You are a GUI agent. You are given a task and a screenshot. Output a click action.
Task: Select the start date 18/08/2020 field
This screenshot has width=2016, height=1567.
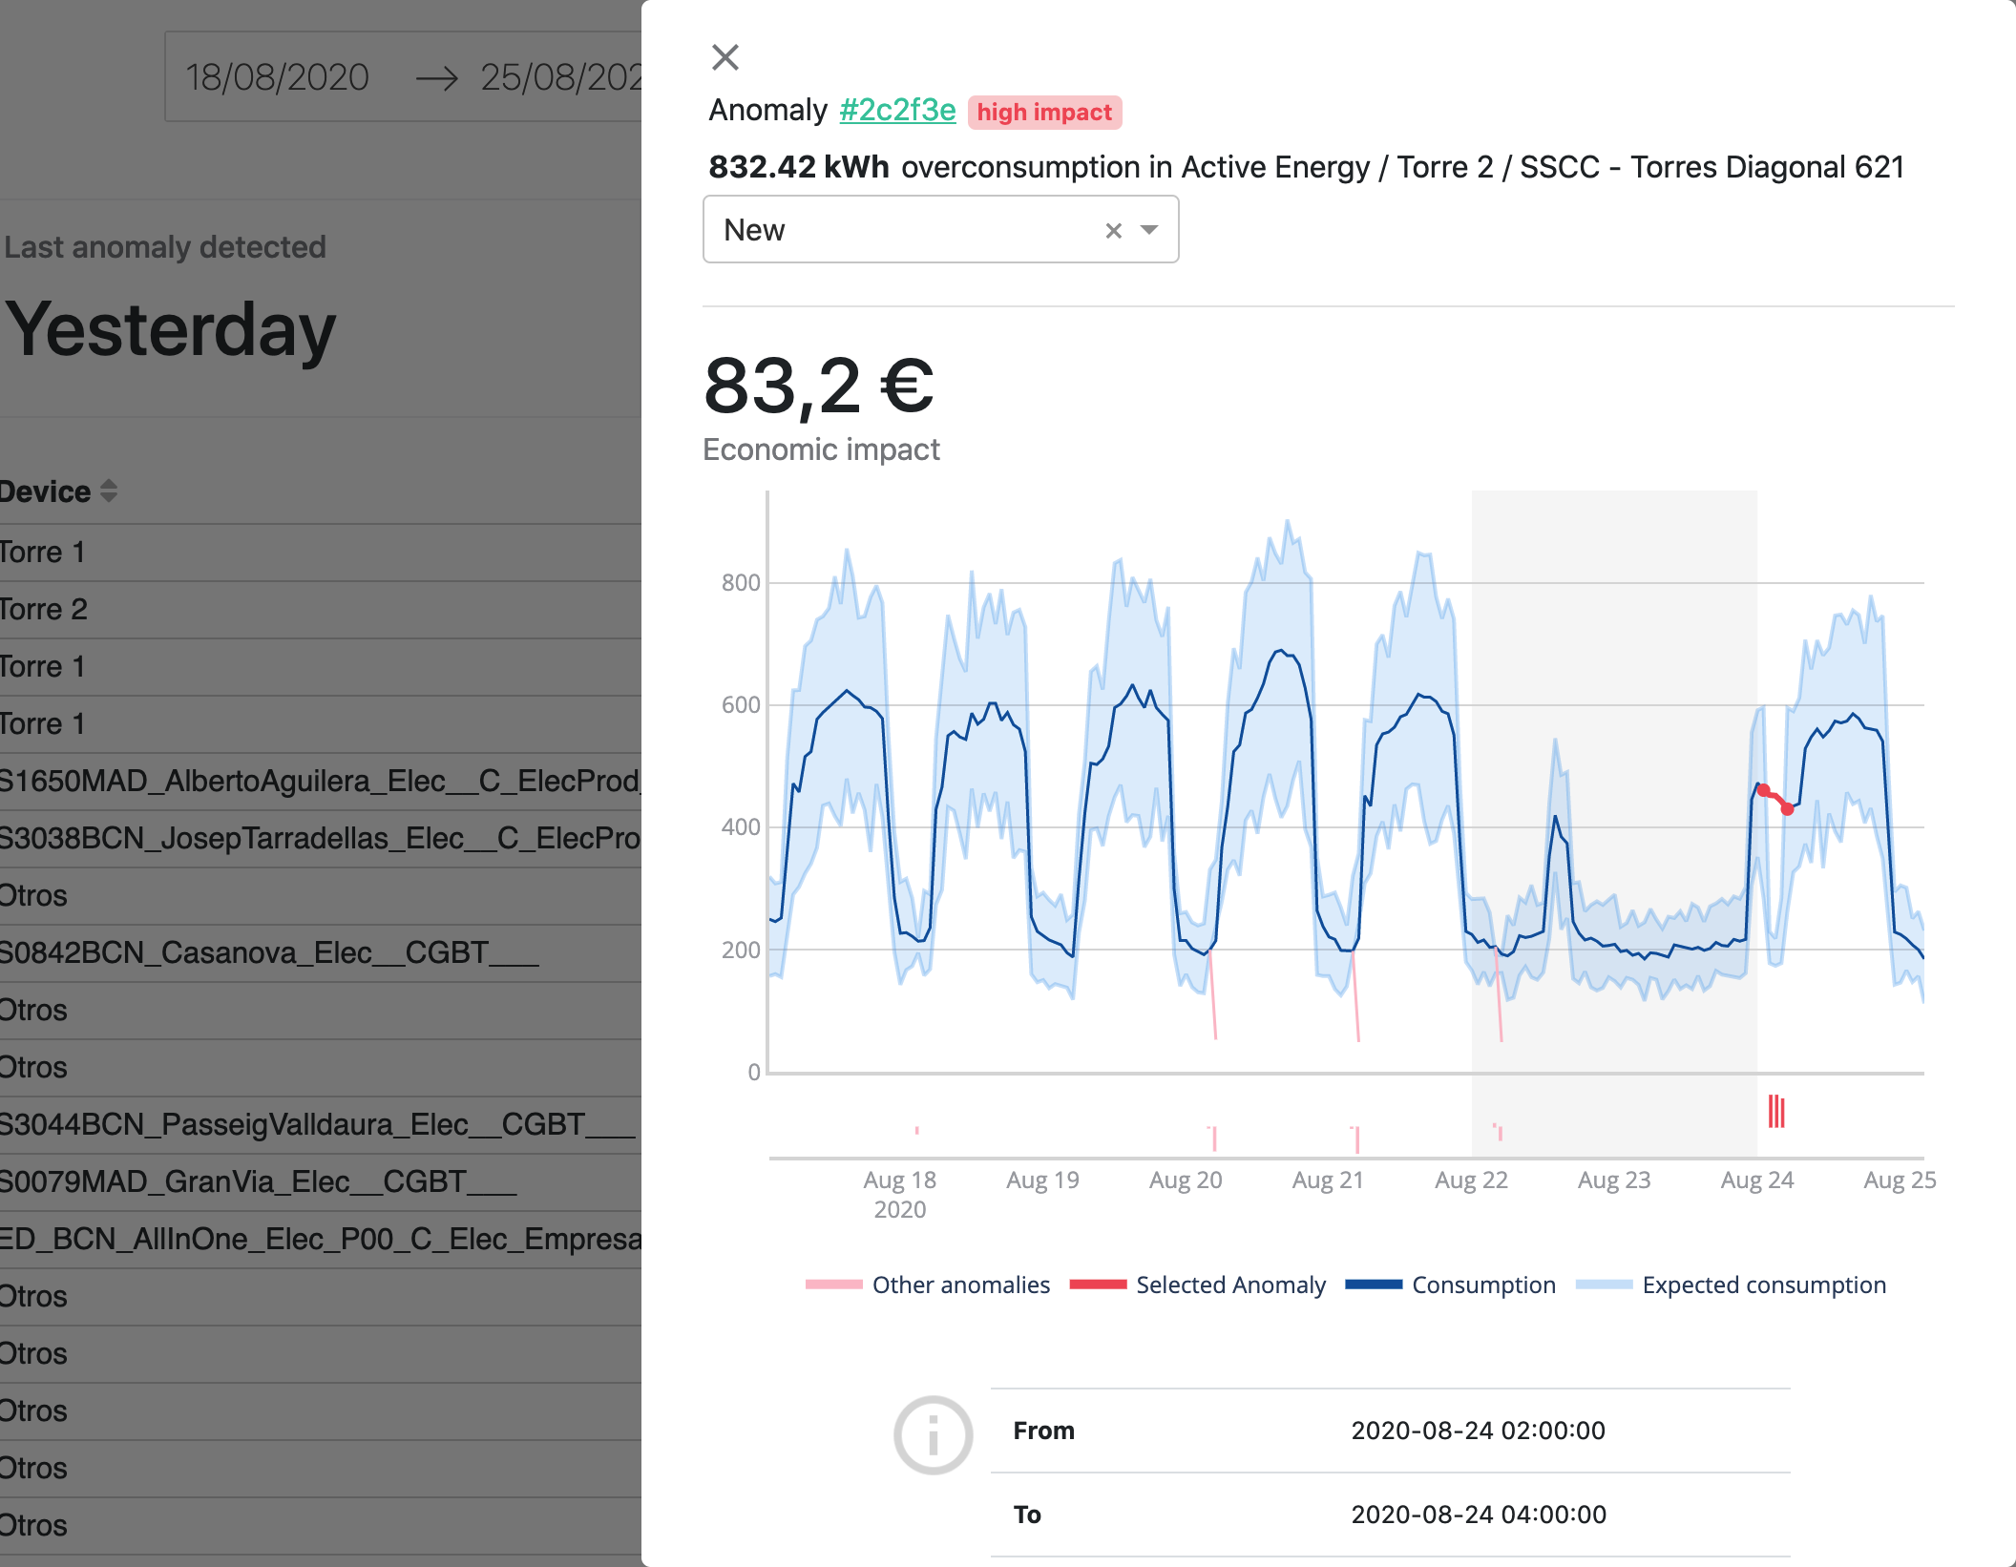click(277, 77)
